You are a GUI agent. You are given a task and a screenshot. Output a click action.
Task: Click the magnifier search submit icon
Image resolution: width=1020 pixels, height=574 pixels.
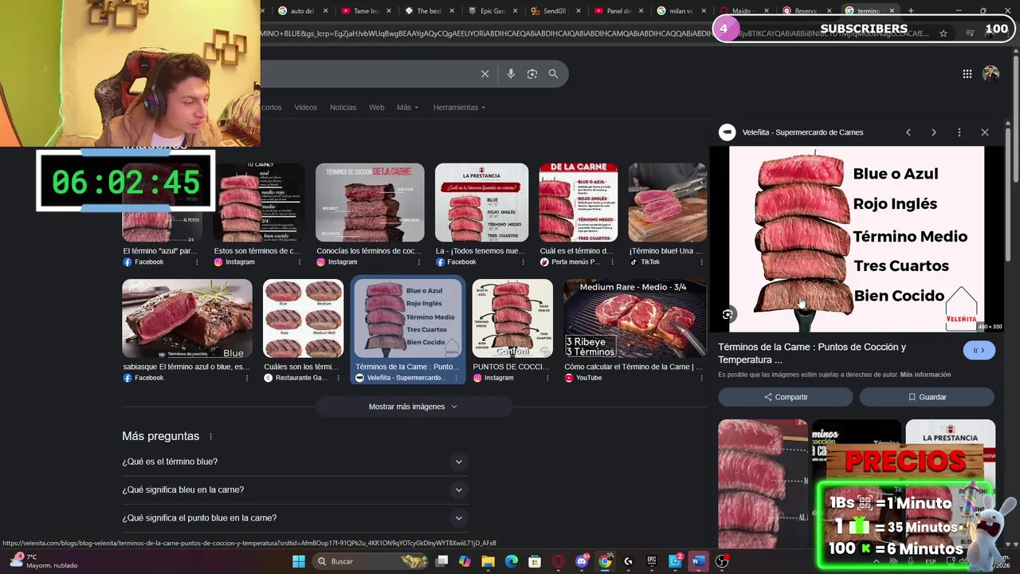pos(553,74)
